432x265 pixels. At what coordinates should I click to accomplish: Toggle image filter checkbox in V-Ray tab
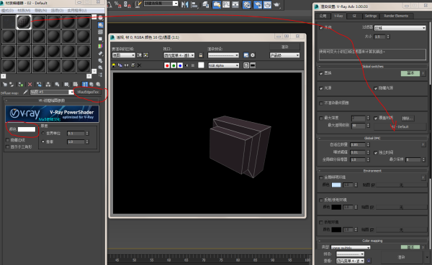[x=321, y=28]
